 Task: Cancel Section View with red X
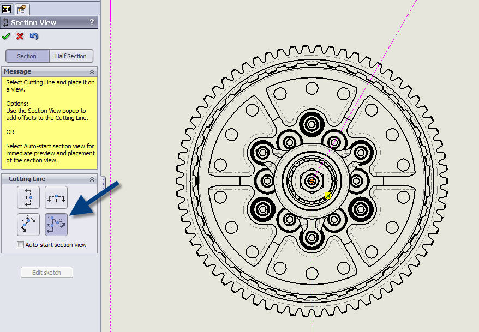[20, 37]
